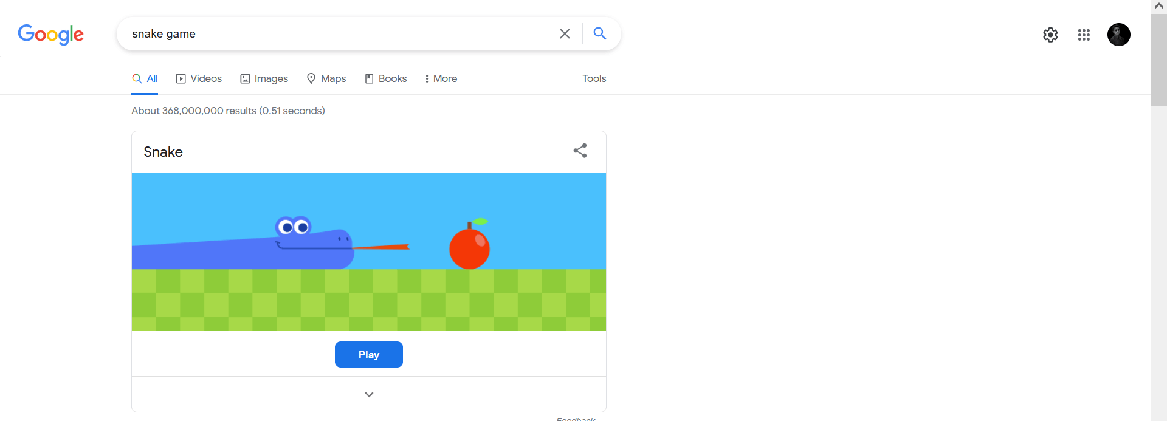Viewport: 1167px width, 421px height.
Task: Share the Snake game card
Action: tap(580, 151)
